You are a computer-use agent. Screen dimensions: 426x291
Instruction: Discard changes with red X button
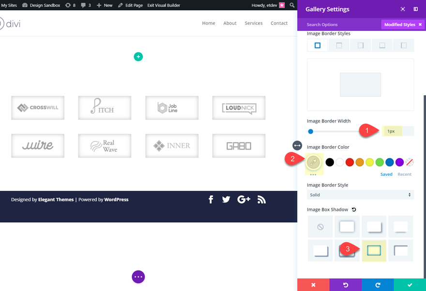coord(313,285)
